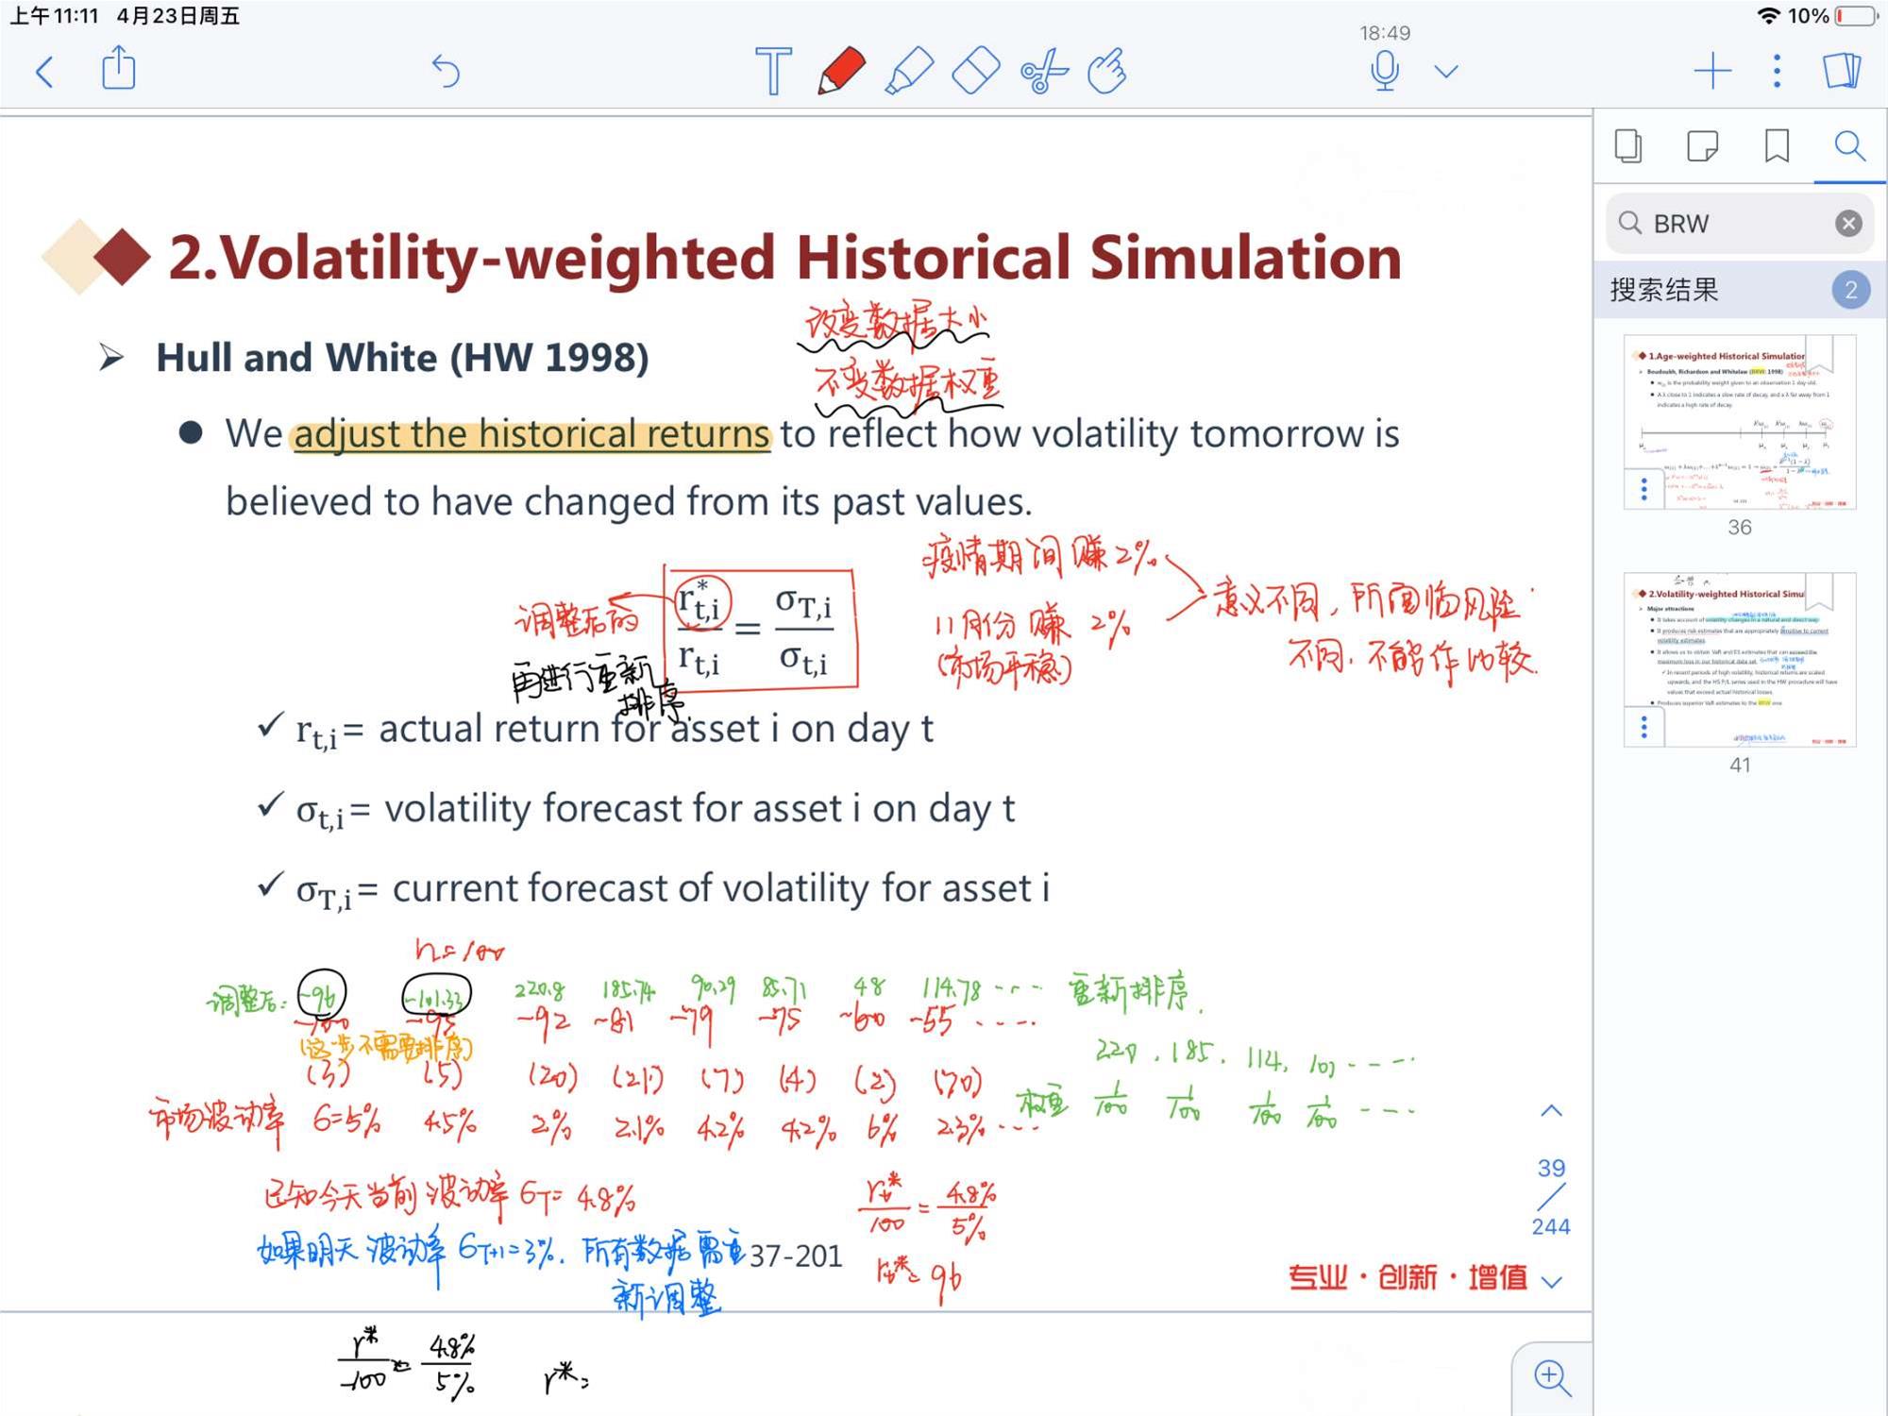Select the hand finger tool
1888x1416 pixels.
1107,71
